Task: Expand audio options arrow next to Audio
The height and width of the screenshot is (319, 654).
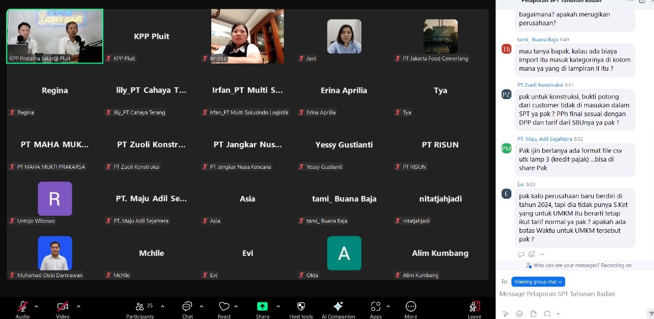Action: coord(36,306)
